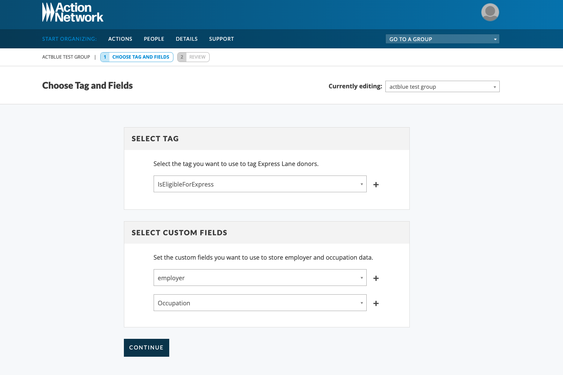
Task: Add a custom field with the plus beside Occupation
Action: point(376,303)
